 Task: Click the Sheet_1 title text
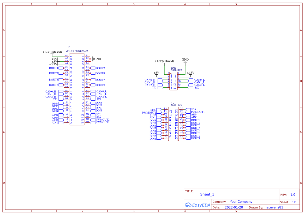coord(207,194)
